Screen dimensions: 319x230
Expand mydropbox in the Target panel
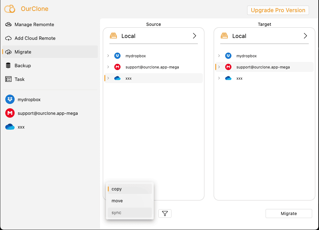[219, 56]
